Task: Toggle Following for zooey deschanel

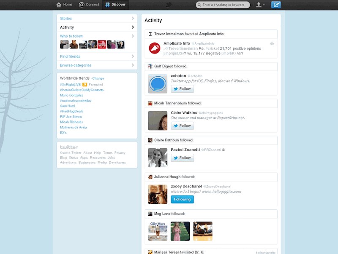Action: [183, 199]
